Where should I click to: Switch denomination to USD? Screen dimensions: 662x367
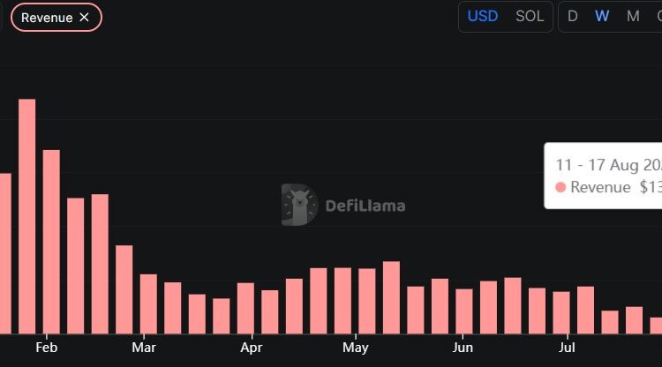click(483, 17)
